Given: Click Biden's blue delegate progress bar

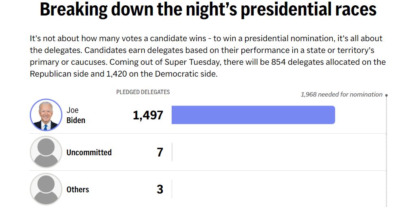Looking at the screenshot, I should click(253, 115).
